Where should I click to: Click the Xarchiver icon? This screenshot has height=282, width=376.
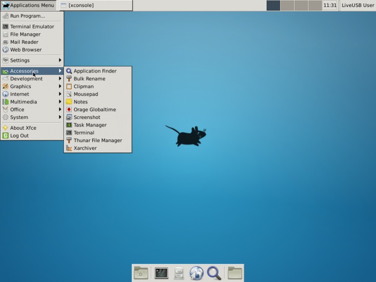click(x=69, y=148)
